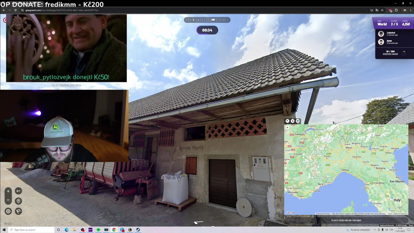Click Marseille label on the guess map
414x233 pixels.
coord(293,192)
